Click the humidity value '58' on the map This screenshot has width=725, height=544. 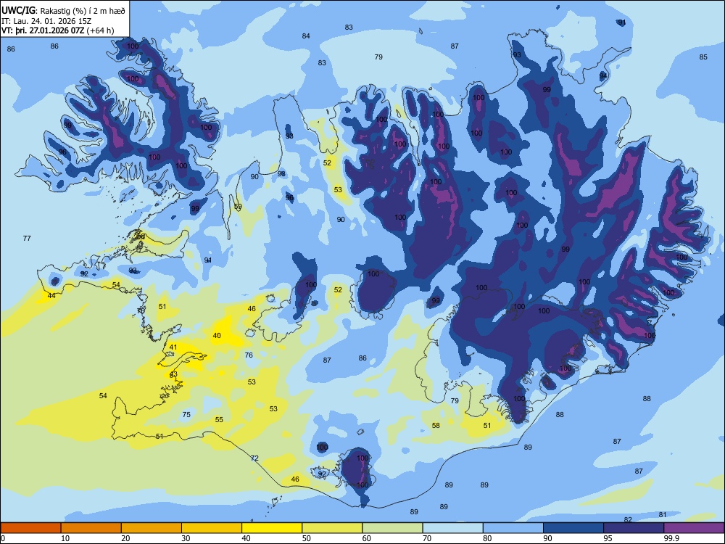tap(436, 425)
